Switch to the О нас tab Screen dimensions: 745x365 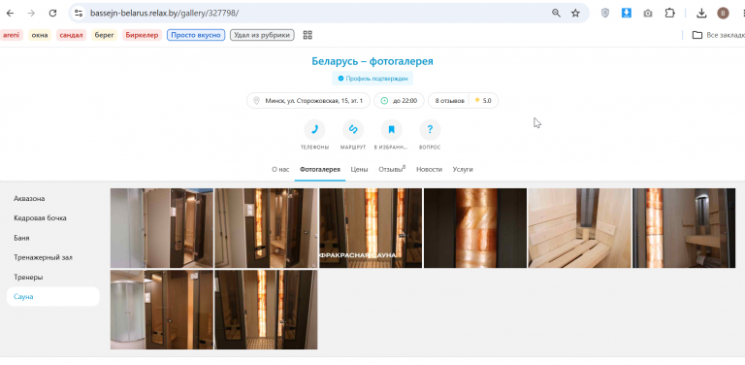click(280, 169)
